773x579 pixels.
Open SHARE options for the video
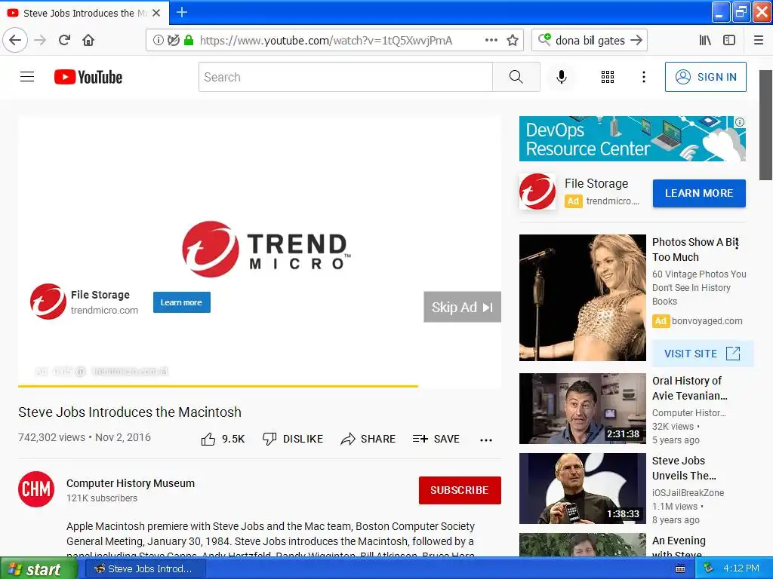point(368,439)
